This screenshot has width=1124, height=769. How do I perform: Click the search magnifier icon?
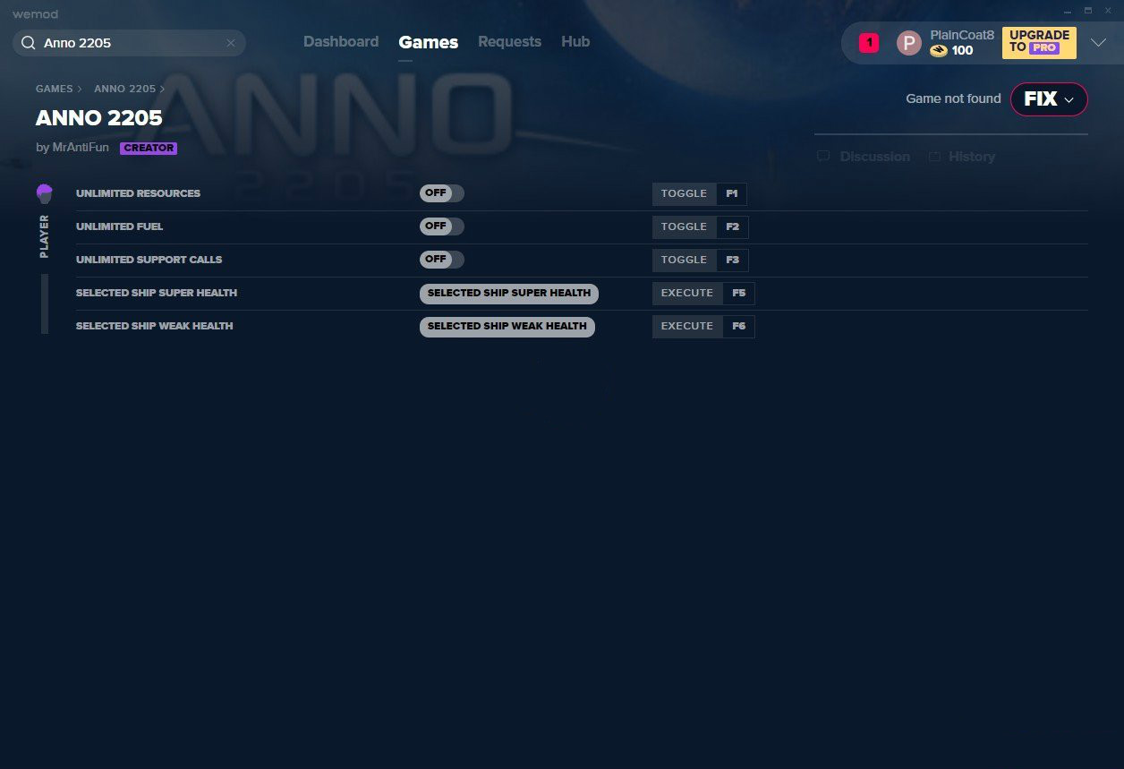pos(29,43)
